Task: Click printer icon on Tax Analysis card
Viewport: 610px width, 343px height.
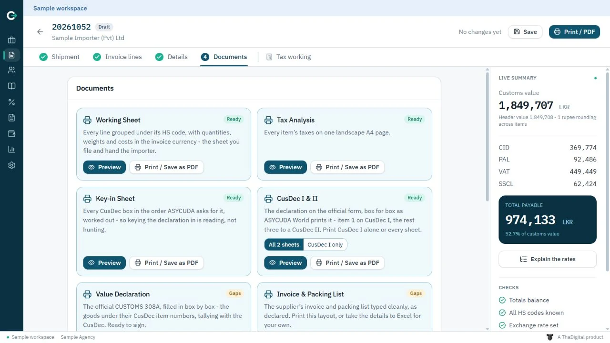Action: [x=268, y=120]
